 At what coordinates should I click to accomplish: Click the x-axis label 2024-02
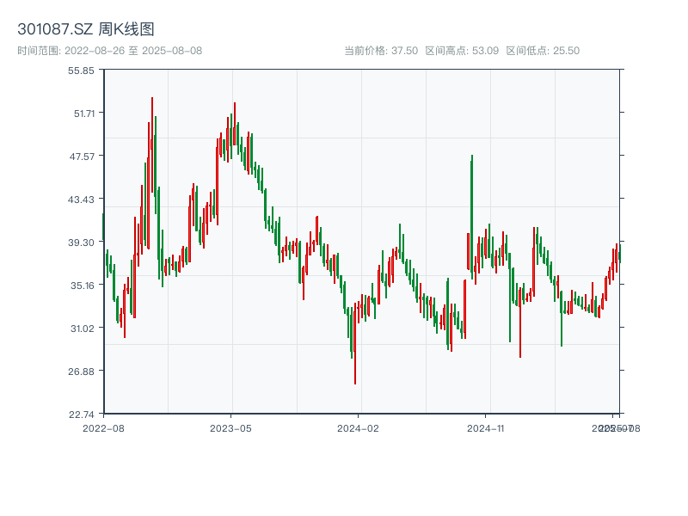(x=358, y=428)
